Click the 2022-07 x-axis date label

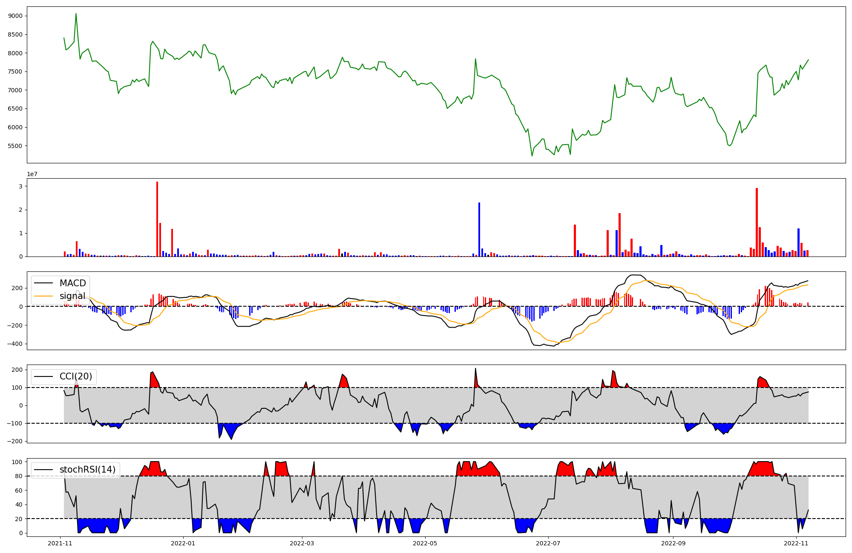tap(548, 543)
